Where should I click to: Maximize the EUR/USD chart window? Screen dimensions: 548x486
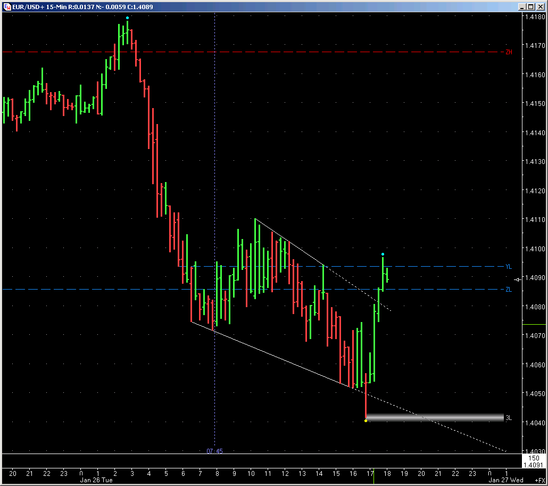[x=530, y=6]
